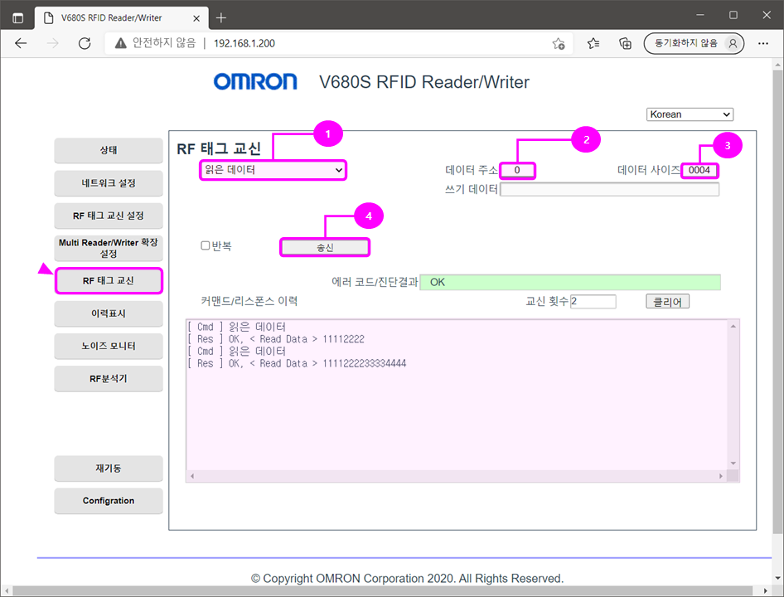Image resolution: width=784 pixels, height=597 pixels.
Task: Minimize the browser window
Action: (x=700, y=15)
